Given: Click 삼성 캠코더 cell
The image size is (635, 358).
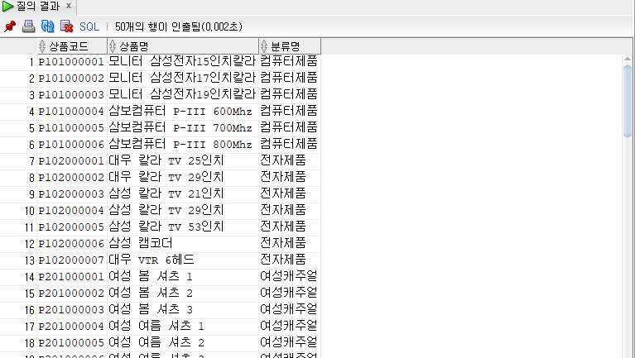Looking at the screenshot, I should (x=183, y=244).
